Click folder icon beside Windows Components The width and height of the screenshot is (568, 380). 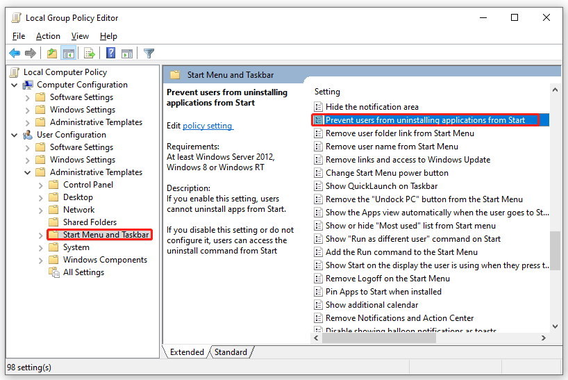pyautogui.click(x=53, y=260)
